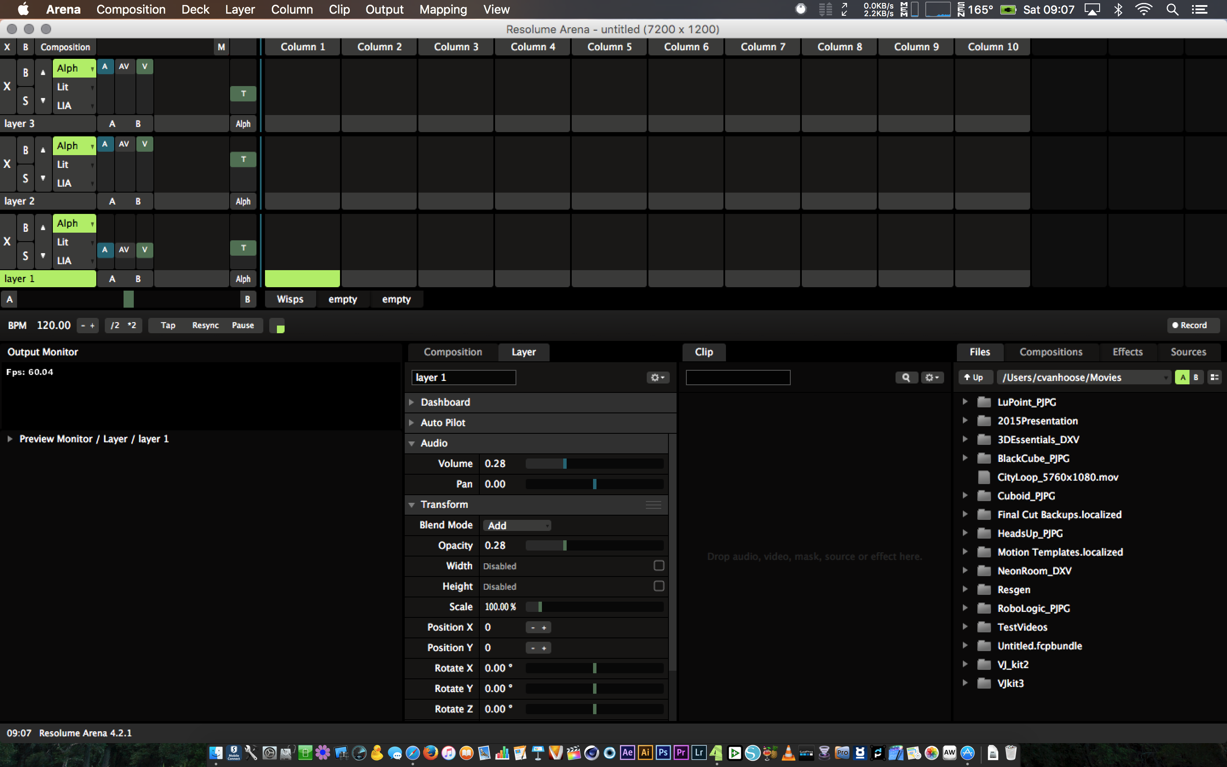
Task: Click the file browser Up arrow button
Action: pos(974,378)
